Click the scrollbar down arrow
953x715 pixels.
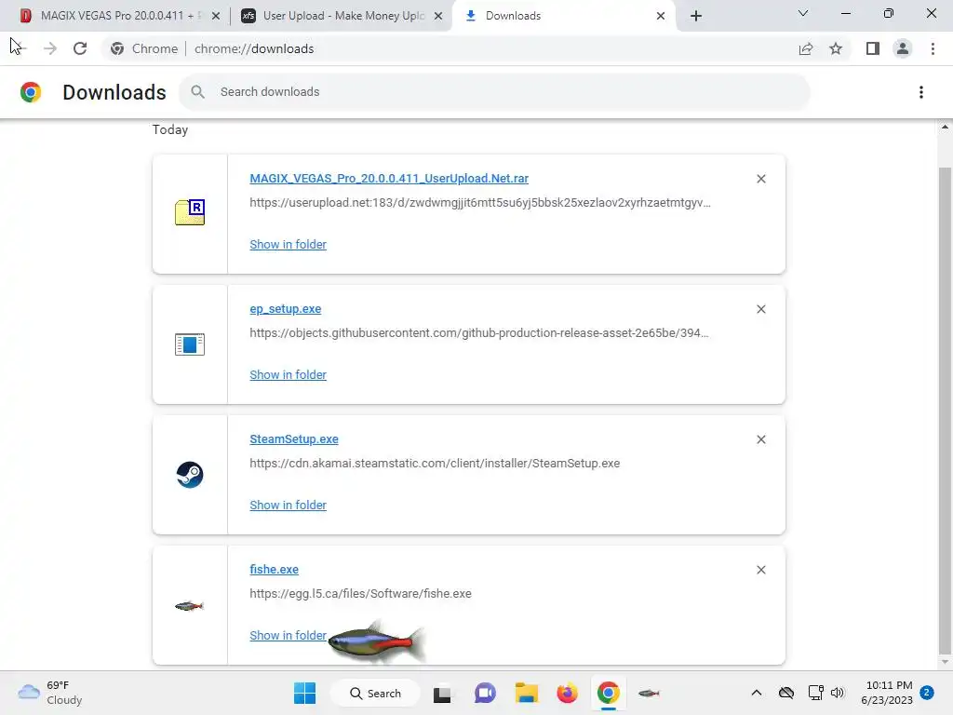[945, 662]
